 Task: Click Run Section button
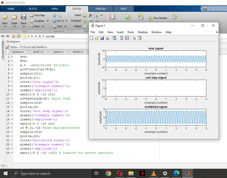coord(158,18)
